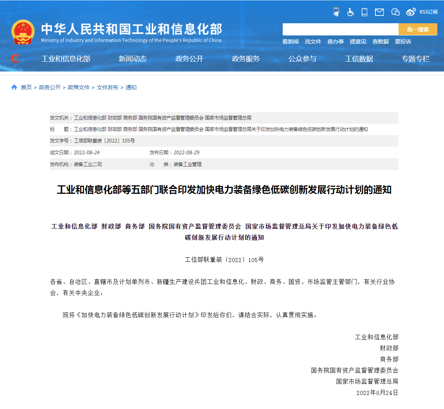Open the 公众参与 nav menu
Viewport: 444px width, 409px height.
click(x=302, y=59)
